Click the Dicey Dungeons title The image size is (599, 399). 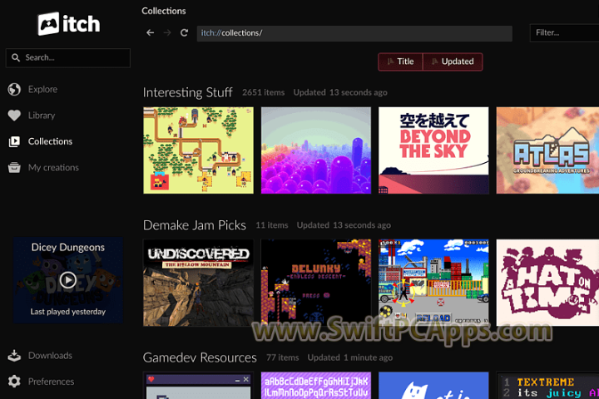pyautogui.click(x=68, y=248)
